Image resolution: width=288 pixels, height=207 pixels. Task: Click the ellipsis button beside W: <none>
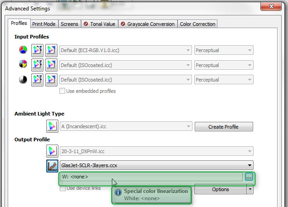[x=249, y=177]
